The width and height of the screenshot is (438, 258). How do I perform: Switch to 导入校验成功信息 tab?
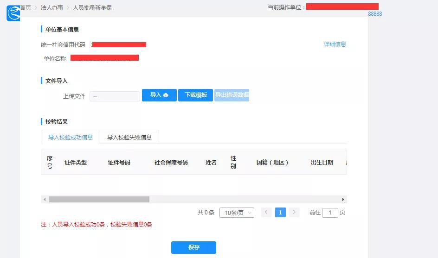point(71,137)
